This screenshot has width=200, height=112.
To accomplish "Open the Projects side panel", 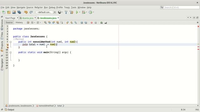I will (x=2, y=46).
